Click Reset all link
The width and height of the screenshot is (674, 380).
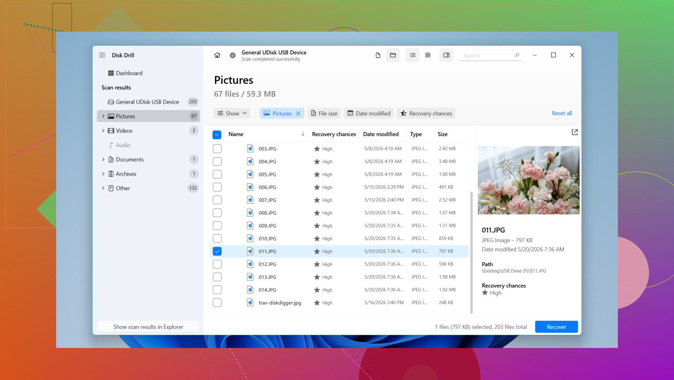[562, 113]
